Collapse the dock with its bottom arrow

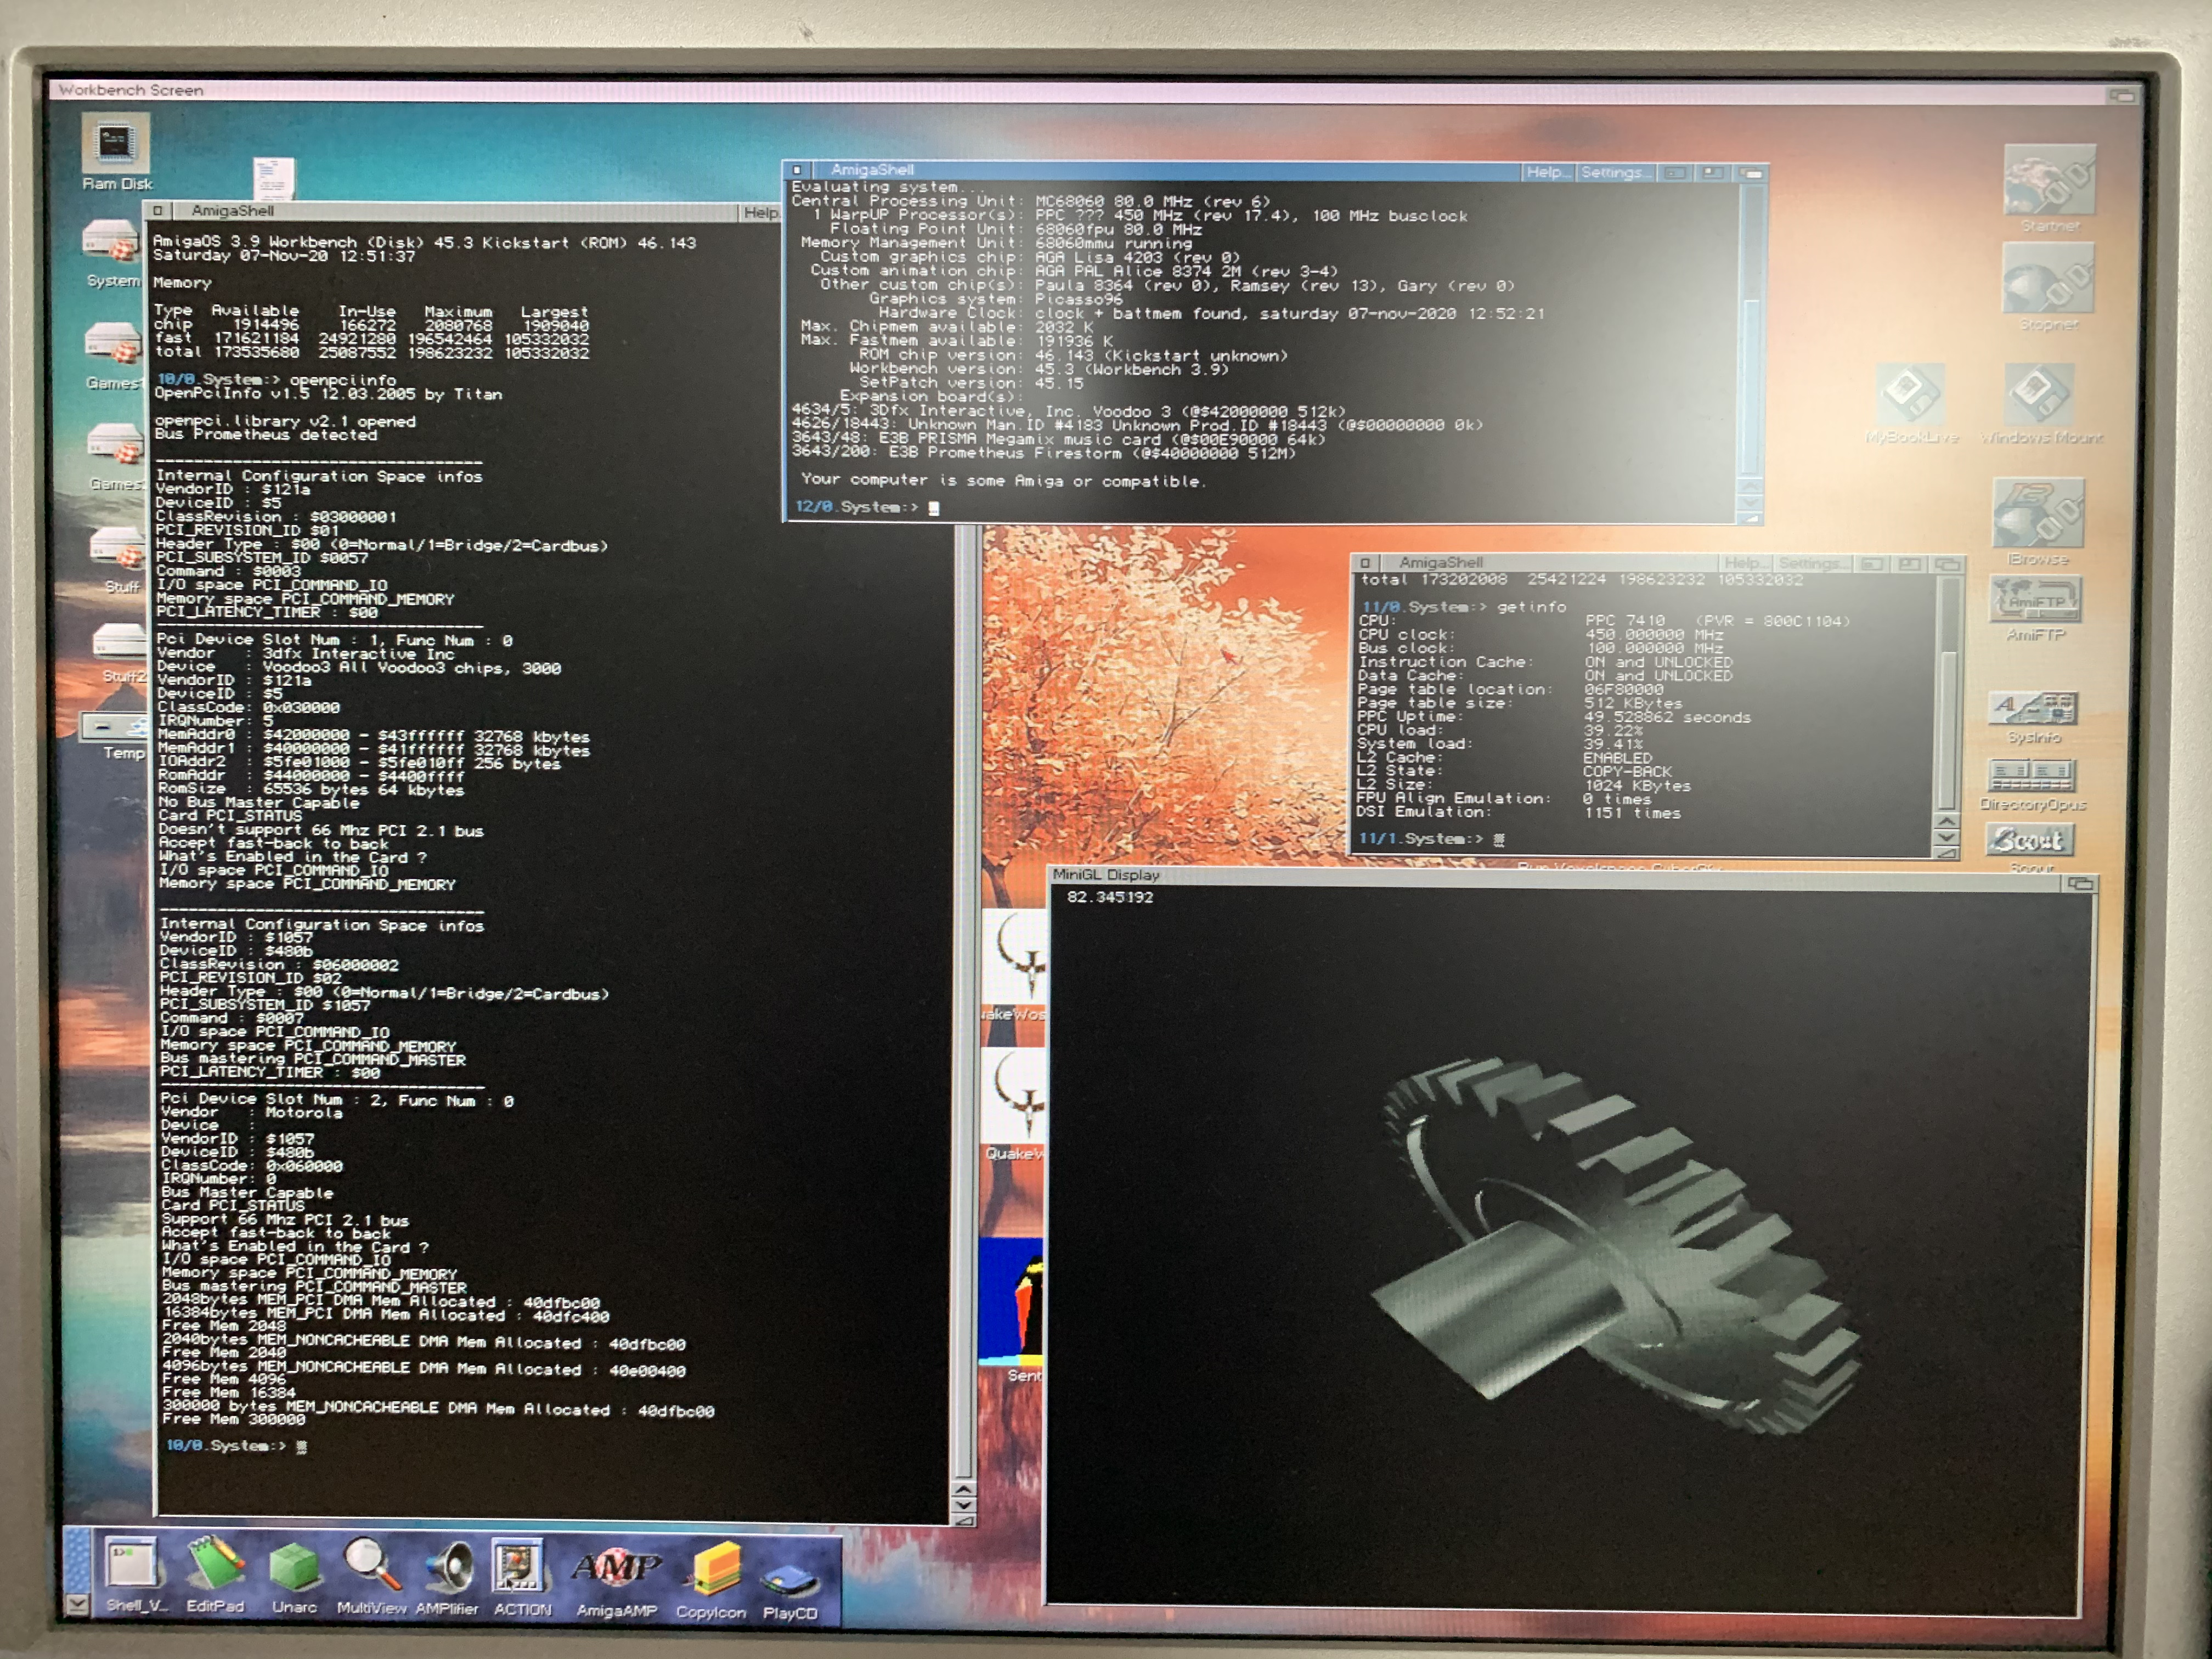pyautogui.click(x=77, y=1603)
